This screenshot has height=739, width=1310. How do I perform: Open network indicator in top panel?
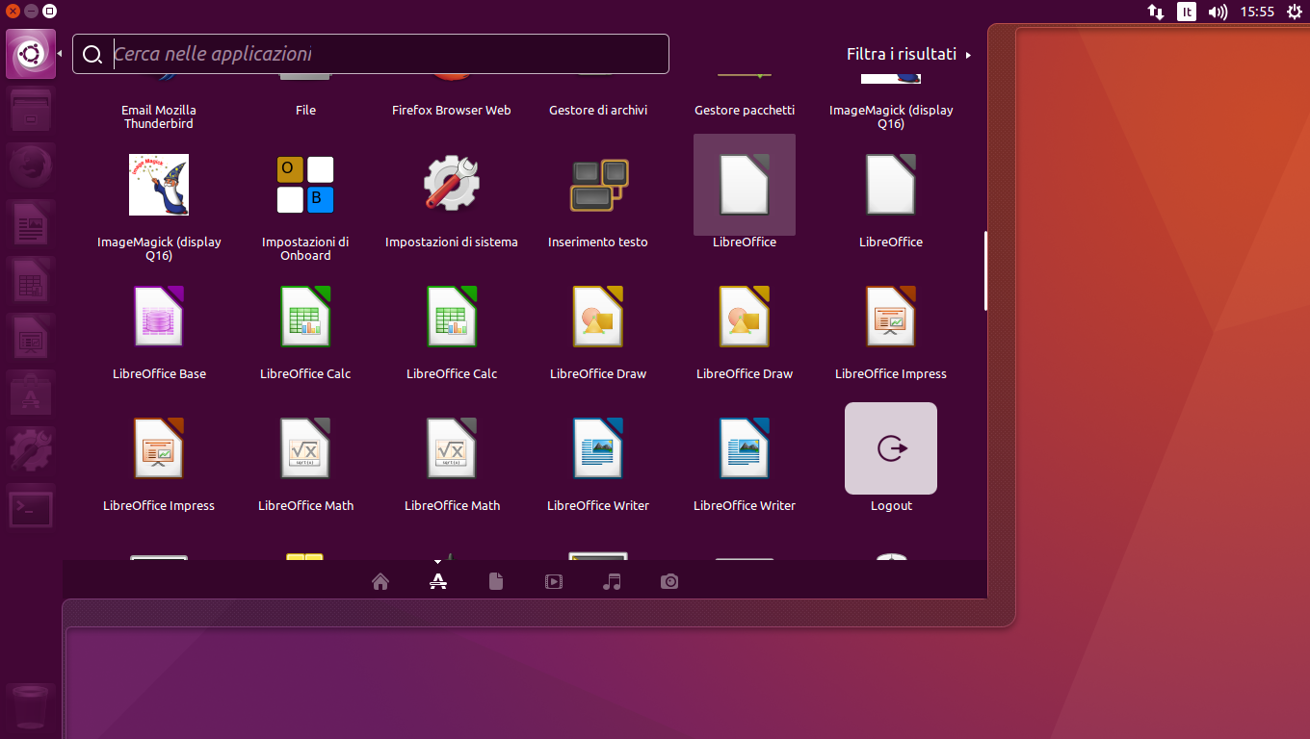tap(1156, 12)
